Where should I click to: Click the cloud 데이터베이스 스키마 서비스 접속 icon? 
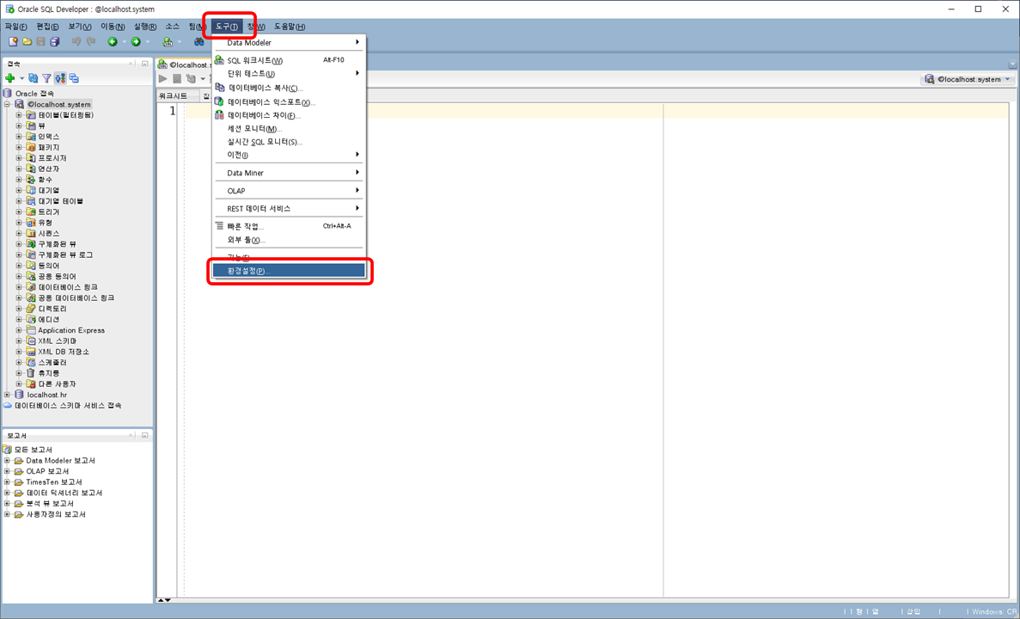coord(8,406)
